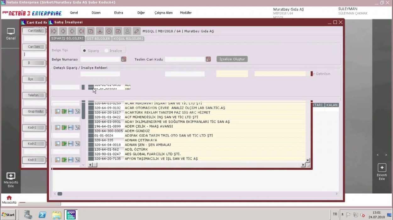Open lookup icon next to Belge Numarası
The width and height of the screenshot is (393, 220).
point(124,59)
